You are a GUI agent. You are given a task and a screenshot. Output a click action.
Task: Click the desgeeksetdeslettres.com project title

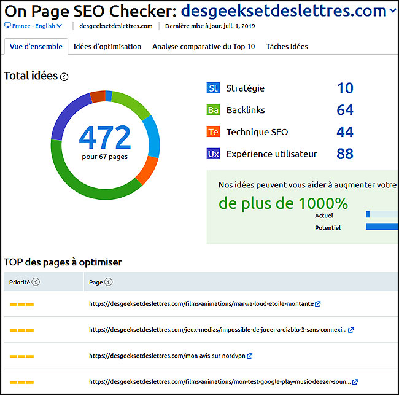(284, 10)
